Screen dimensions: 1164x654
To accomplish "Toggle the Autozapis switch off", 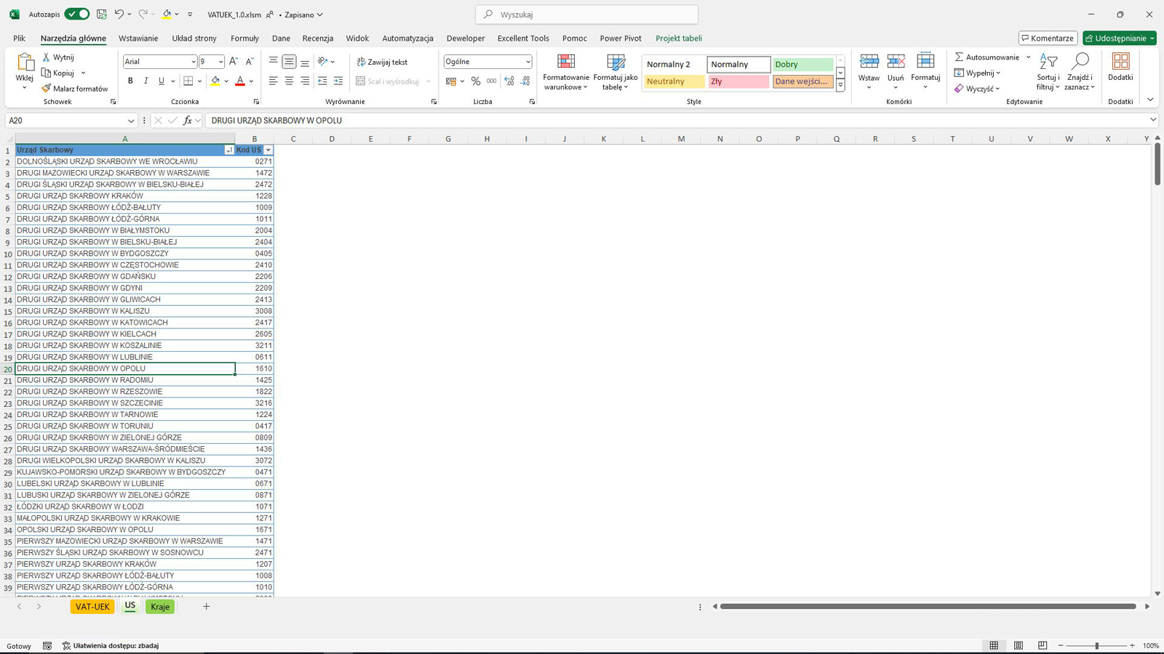I will tap(76, 14).
